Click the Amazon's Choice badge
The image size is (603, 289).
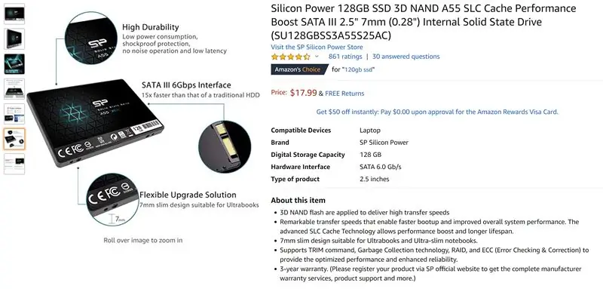coord(298,69)
